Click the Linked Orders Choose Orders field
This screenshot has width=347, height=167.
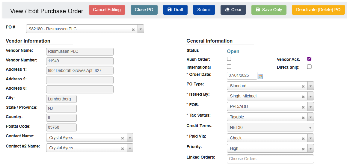click(x=270, y=159)
